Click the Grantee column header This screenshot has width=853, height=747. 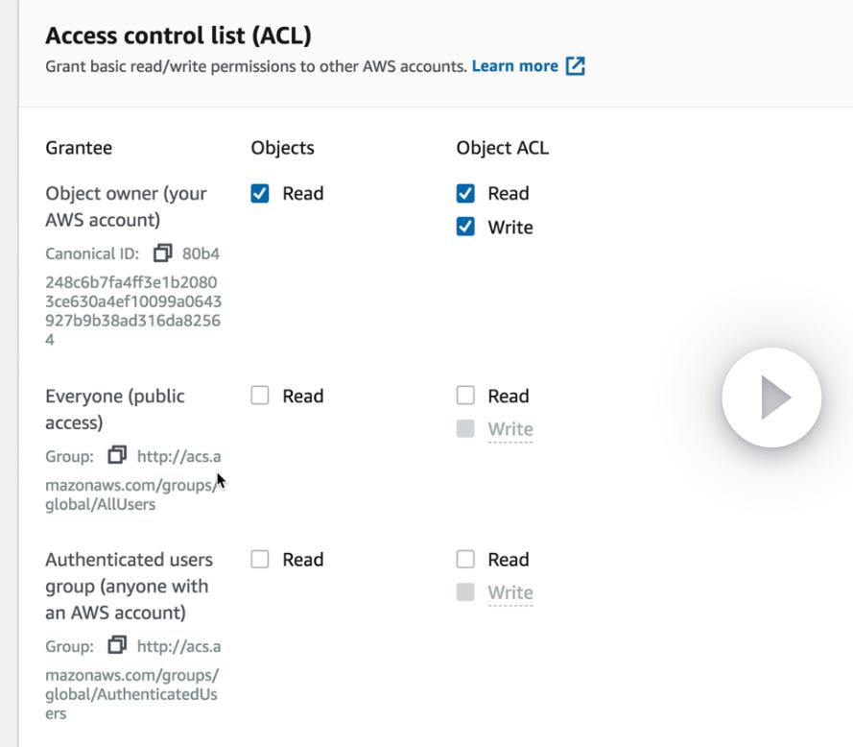pos(79,148)
